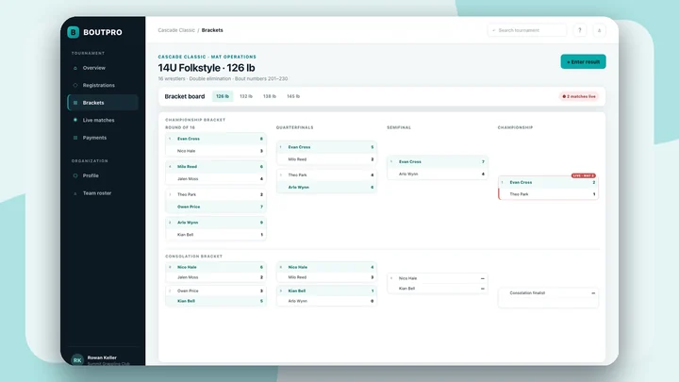Image resolution: width=679 pixels, height=382 pixels.
Task: Select Nico Hale in the first consolation match
Action: (x=216, y=267)
